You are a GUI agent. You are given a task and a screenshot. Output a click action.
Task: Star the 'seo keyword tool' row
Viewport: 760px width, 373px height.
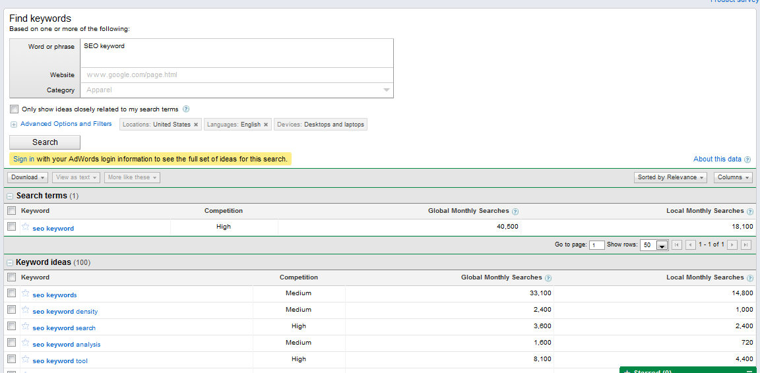click(x=25, y=360)
